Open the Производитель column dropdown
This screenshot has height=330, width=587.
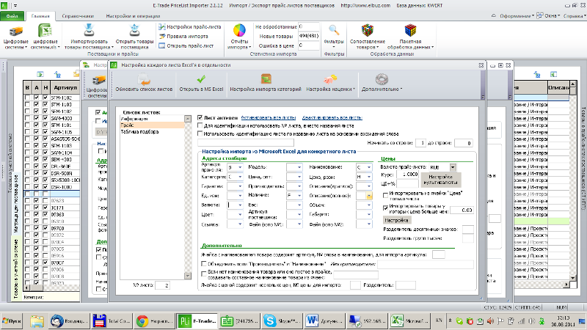pyautogui.click(x=299, y=186)
